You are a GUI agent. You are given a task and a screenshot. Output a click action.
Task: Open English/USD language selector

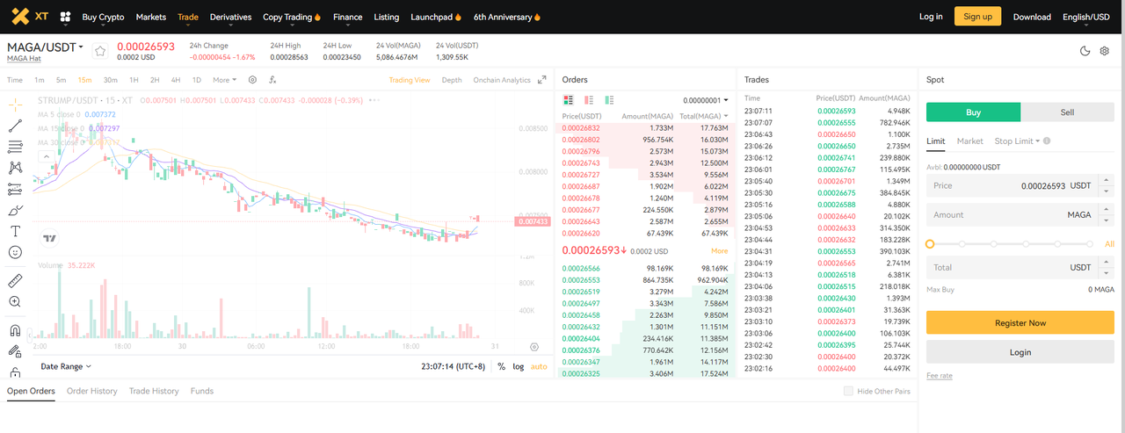[x=1085, y=17]
